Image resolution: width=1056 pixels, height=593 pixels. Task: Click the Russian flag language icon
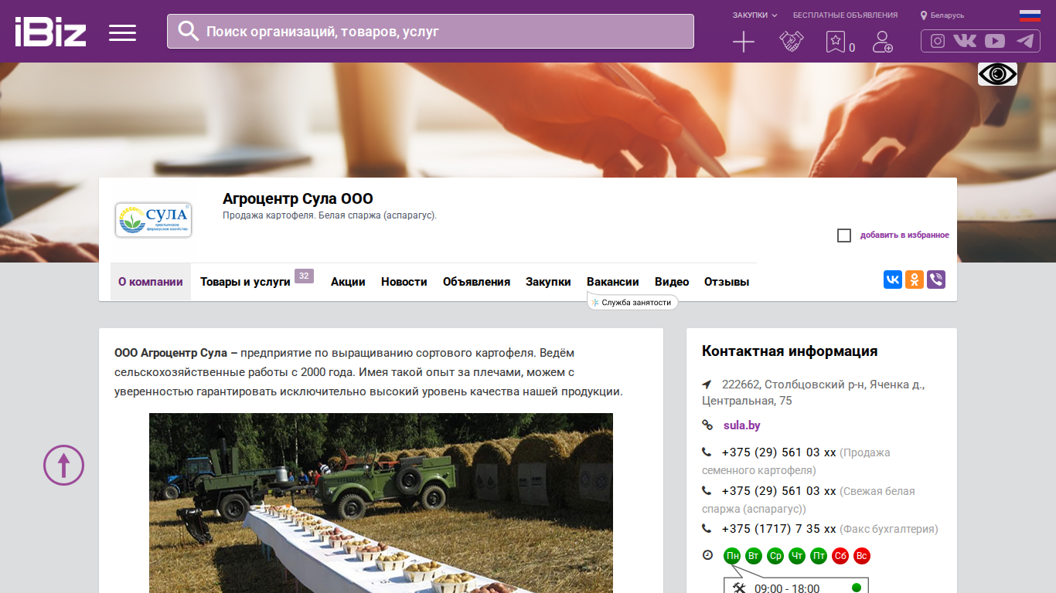click(1030, 15)
